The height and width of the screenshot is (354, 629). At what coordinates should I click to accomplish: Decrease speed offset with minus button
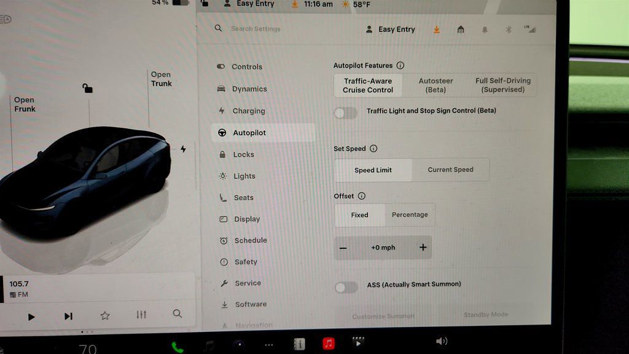(x=343, y=248)
